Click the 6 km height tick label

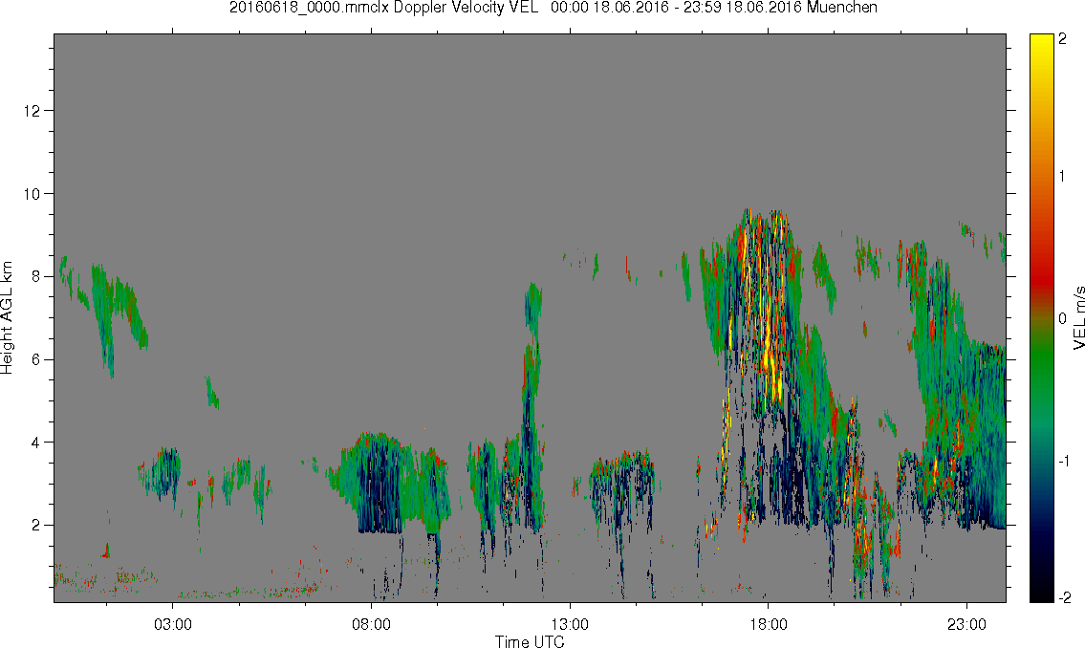(36, 359)
